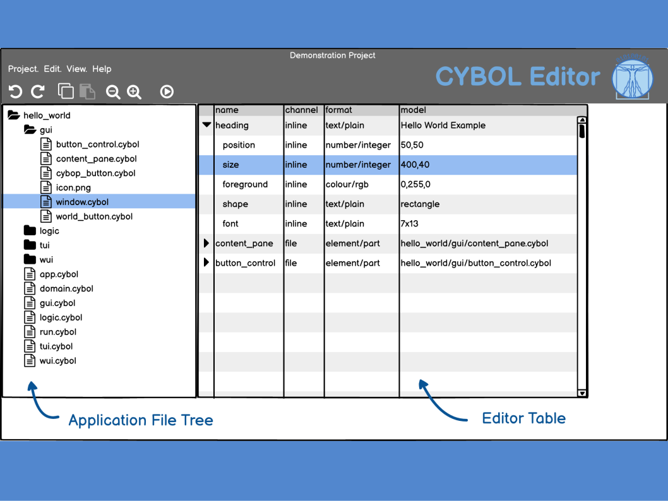Screen dimensions: 668x501
Task: Expand the content_pane row
Action: [x=206, y=243]
